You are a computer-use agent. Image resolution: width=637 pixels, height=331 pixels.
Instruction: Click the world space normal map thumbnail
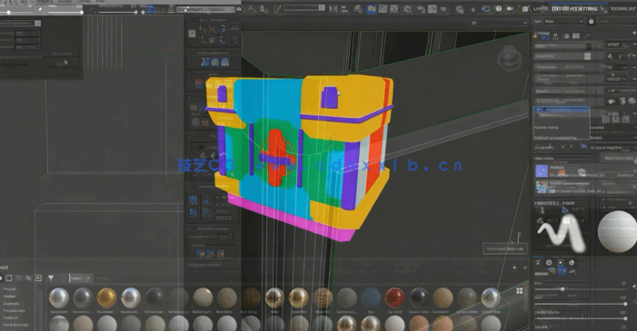(542, 187)
